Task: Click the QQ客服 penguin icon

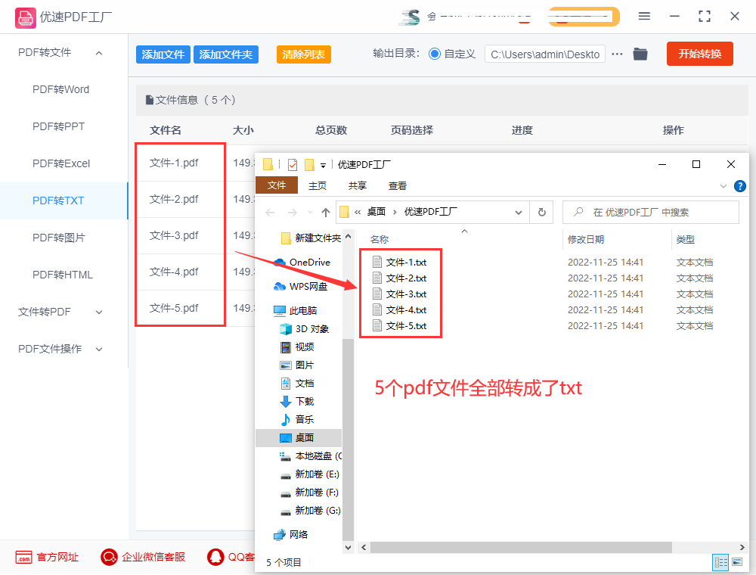Action: pyautogui.click(x=215, y=557)
